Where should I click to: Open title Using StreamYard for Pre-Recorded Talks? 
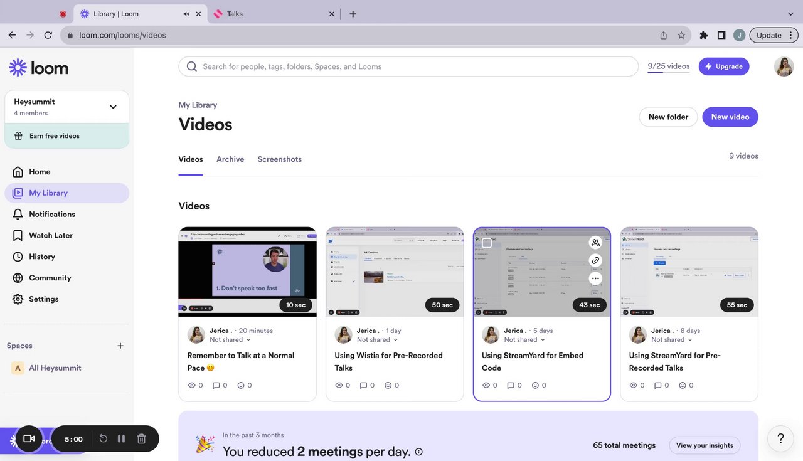pos(675,362)
